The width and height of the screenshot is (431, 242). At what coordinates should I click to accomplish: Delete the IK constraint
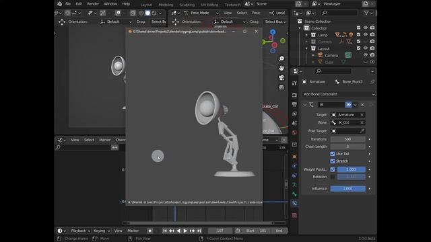click(x=362, y=105)
